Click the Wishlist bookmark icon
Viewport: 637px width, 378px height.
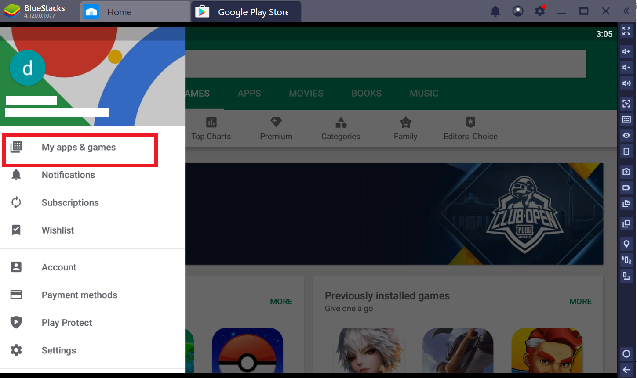(x=16, y=230)
